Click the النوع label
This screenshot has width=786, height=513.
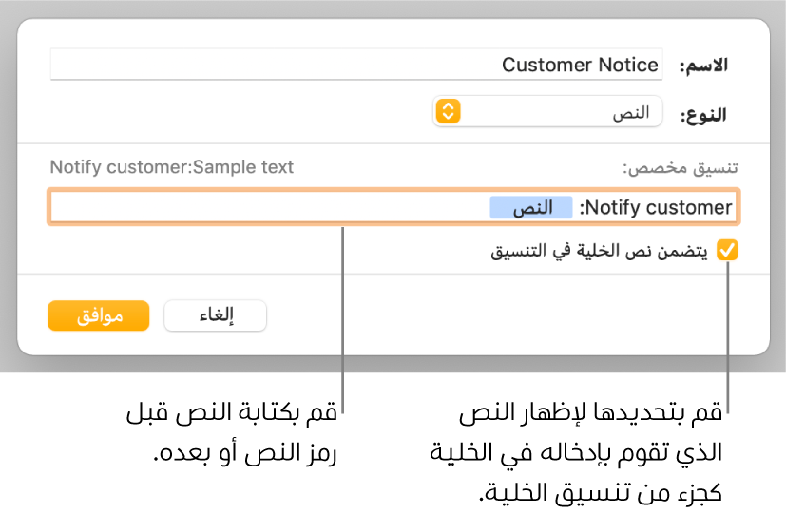tap(703, 114)
